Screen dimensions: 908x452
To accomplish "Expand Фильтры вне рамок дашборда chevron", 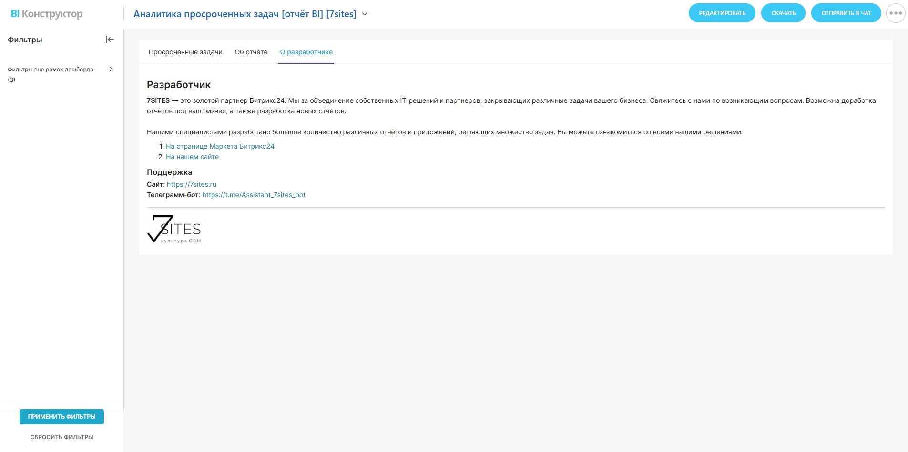I will point(111,69).
